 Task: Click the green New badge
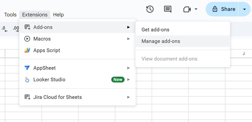coord(118,79)
